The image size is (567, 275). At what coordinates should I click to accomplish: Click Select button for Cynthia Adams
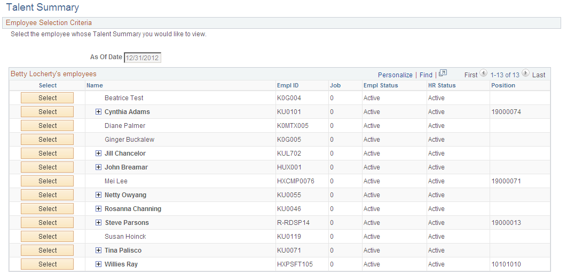(48, 112)
